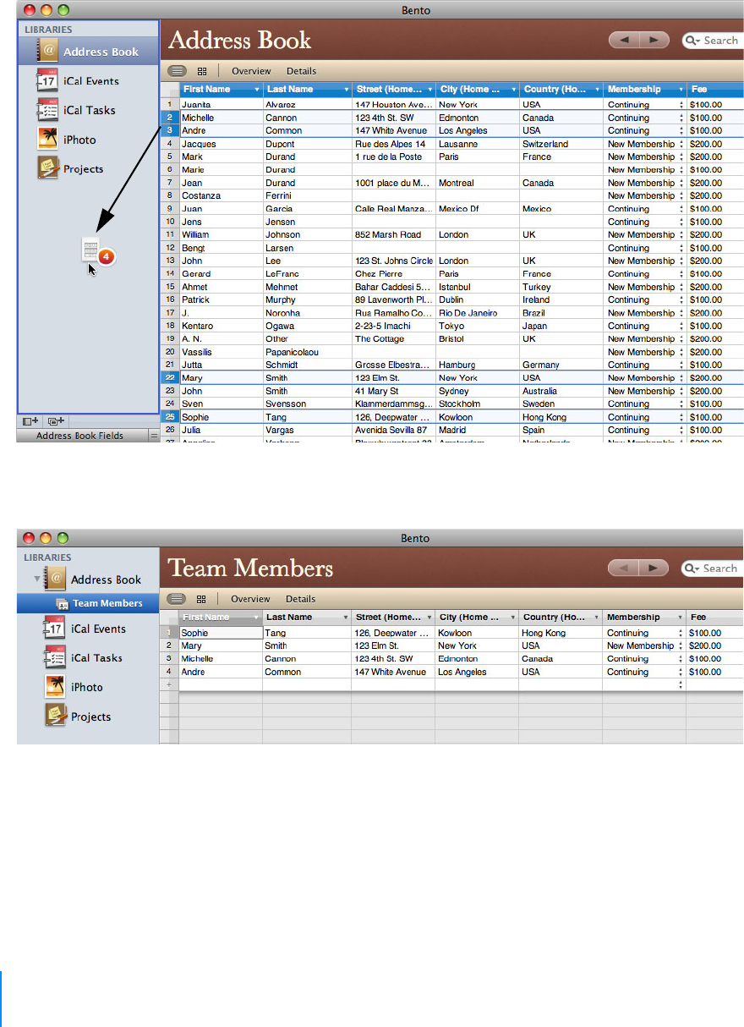Open Overview form tab in Address Book window

click(251, 71)
